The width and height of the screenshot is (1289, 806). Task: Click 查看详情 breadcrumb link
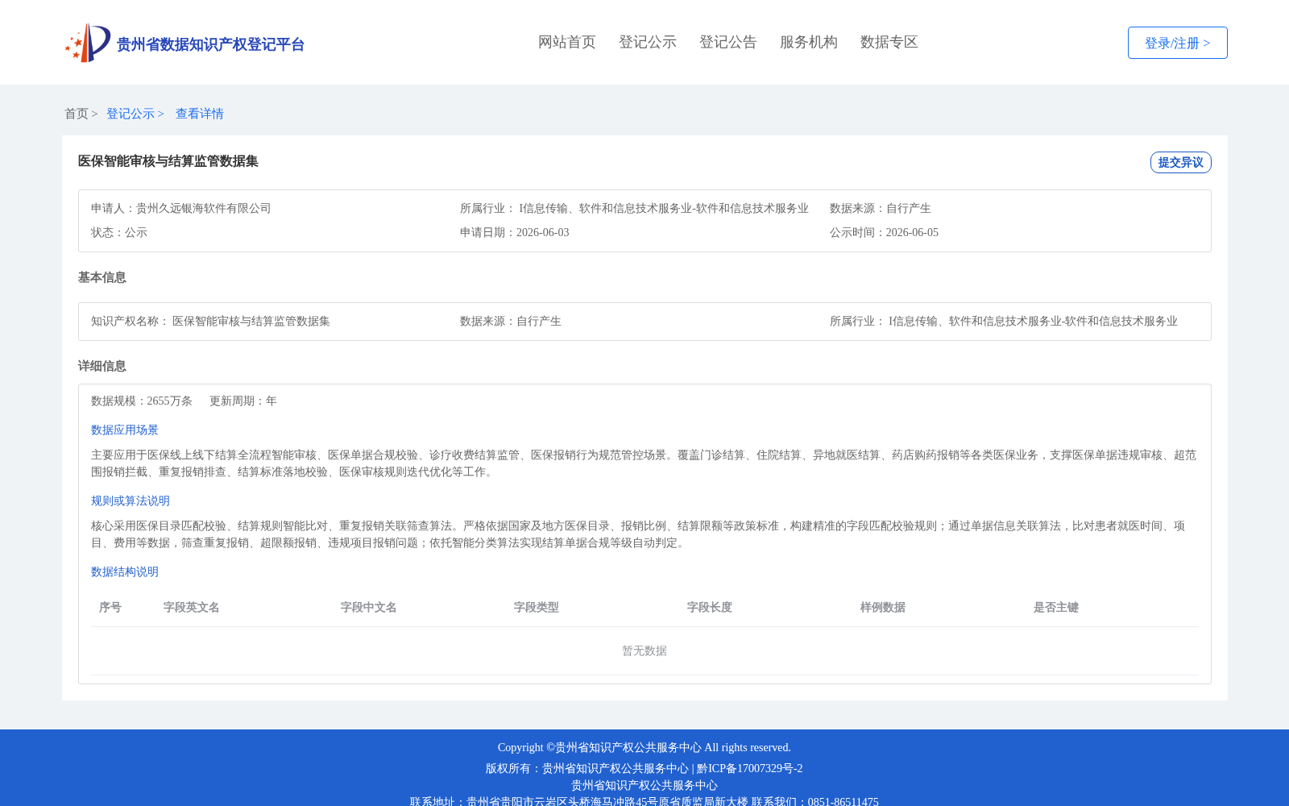point(200,114)
